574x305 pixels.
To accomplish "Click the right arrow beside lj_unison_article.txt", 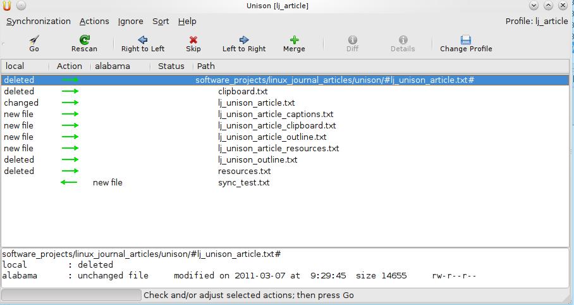I will point(70,103).
